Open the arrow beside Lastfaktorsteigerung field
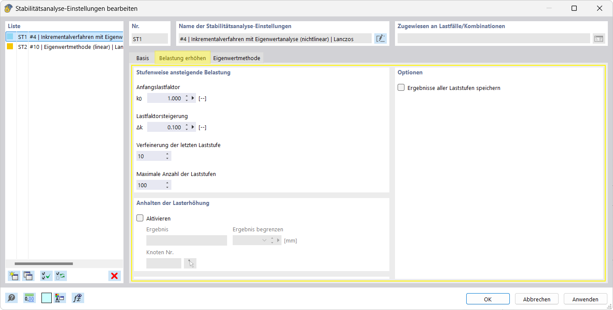613x310 pixels. 192,127
